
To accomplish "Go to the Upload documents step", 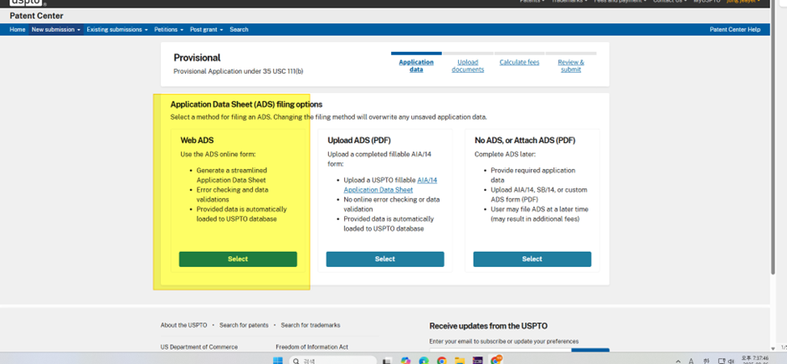I will pos(468,65).
